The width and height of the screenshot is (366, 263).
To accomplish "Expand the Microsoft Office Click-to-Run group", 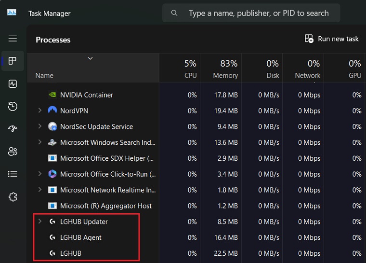I will coord(39,174).
